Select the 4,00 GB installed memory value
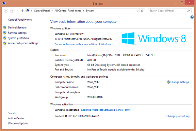 91,60
